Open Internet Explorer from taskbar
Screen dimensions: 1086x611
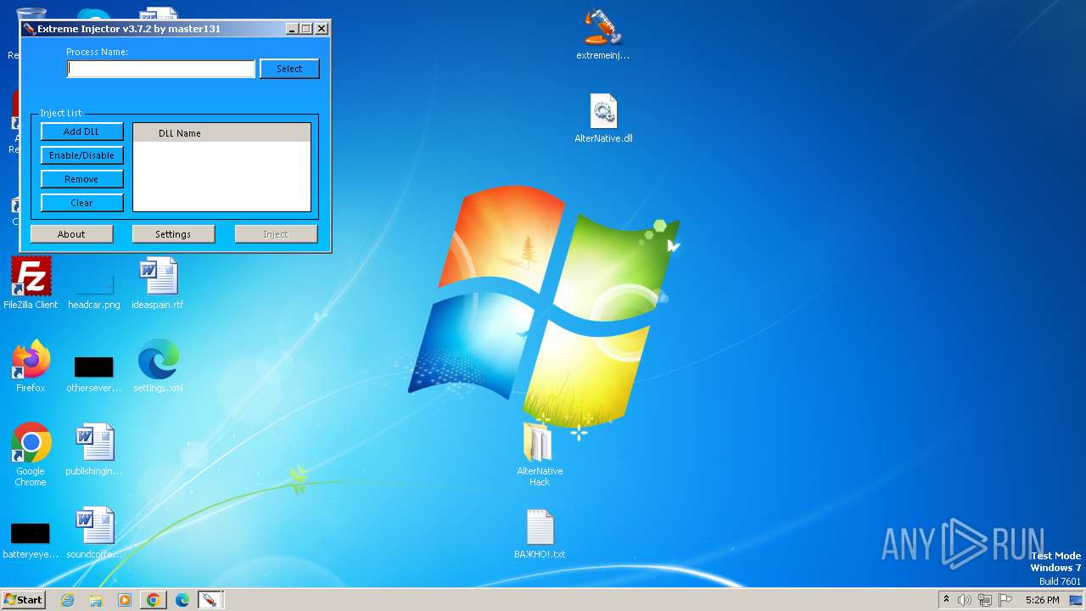67,600
